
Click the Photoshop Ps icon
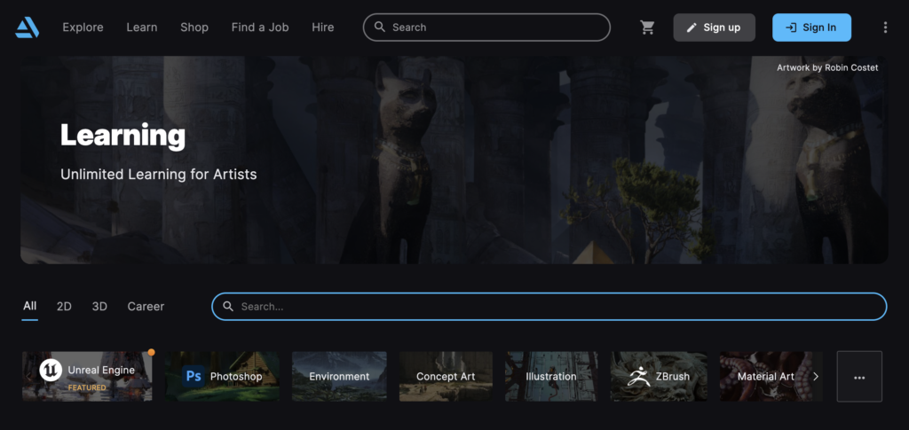[x=194, y=376]
